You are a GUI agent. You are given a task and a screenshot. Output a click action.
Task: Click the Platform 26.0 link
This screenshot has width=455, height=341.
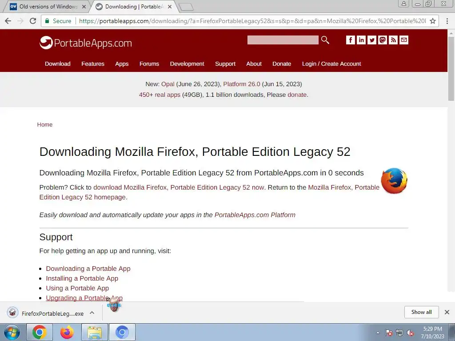pyautogui.click(x=242, y=84)
